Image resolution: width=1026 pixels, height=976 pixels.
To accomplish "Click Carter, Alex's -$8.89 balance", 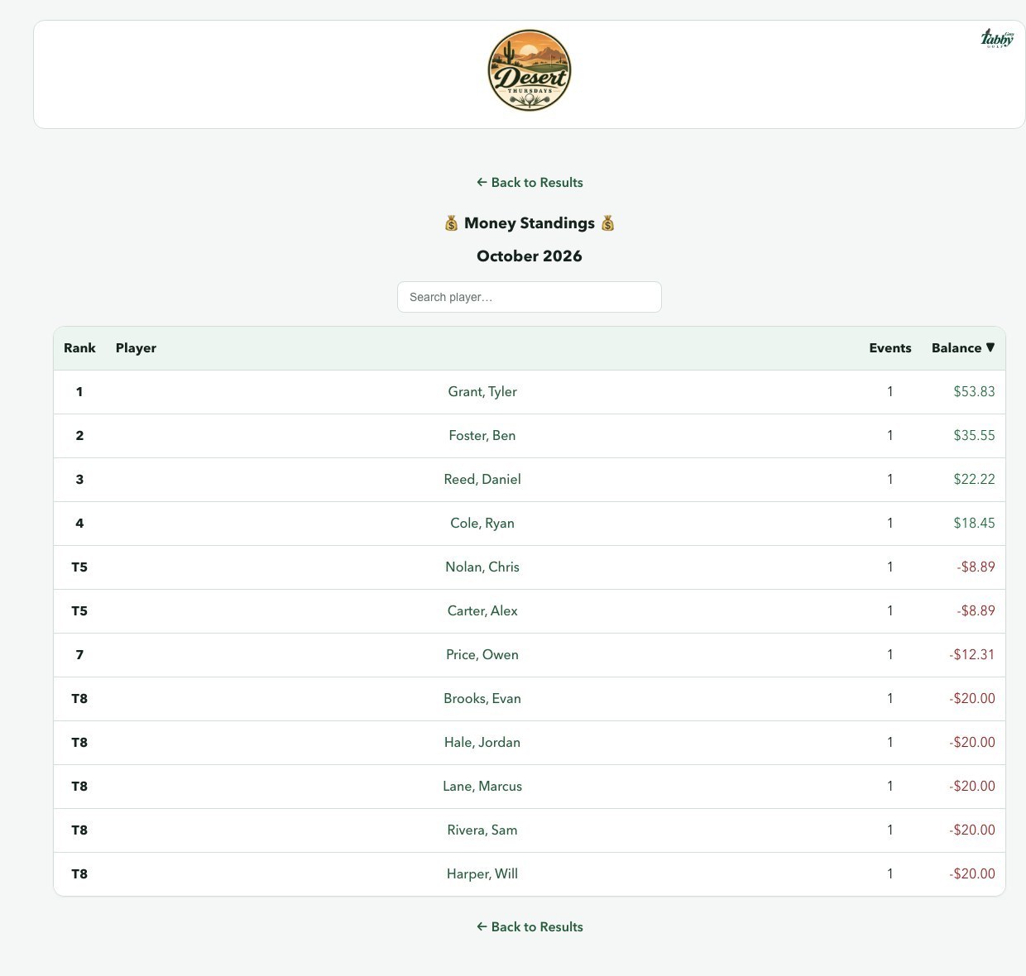I will tap(976, 611).
